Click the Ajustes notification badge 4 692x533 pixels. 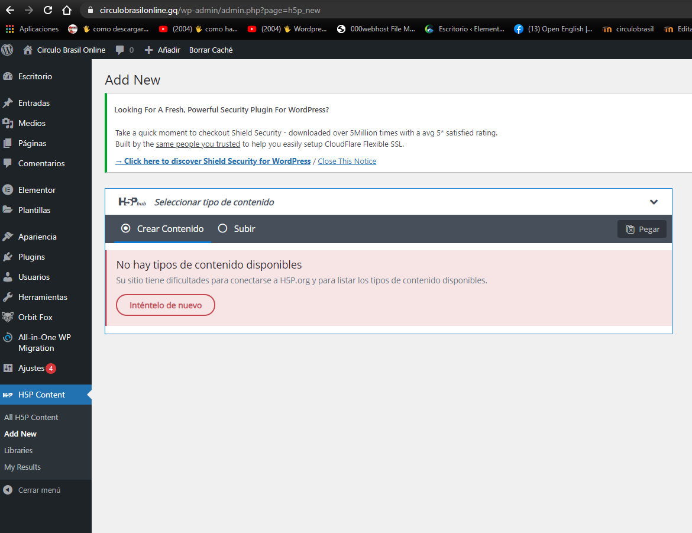pyautogui.click(x=51, y=369)
